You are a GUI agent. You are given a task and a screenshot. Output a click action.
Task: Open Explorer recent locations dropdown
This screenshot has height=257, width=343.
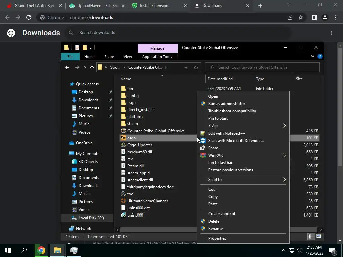pos(85,67)
